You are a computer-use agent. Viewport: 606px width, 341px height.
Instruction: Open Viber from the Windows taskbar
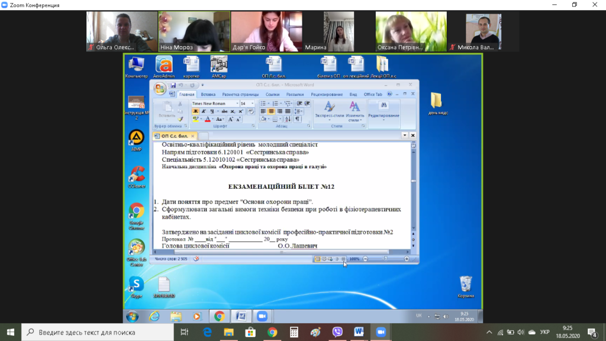pyautogui.click(x=337, y=332)
